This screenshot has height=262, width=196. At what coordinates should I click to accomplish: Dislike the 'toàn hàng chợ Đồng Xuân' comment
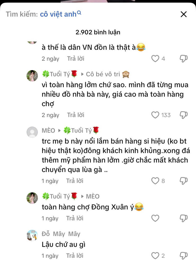pyautogui.click(x=183, y=219)
